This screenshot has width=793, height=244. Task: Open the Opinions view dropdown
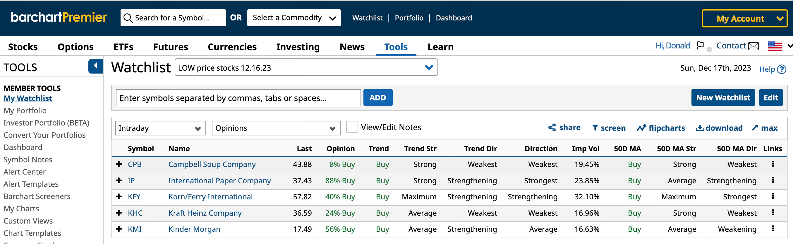point(276,128)
